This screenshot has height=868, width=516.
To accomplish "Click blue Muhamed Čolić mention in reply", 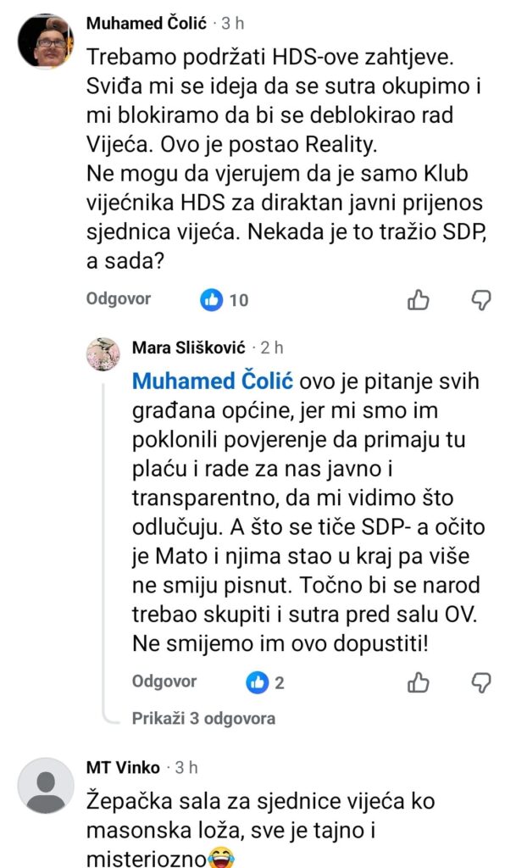I will point(213,381).
